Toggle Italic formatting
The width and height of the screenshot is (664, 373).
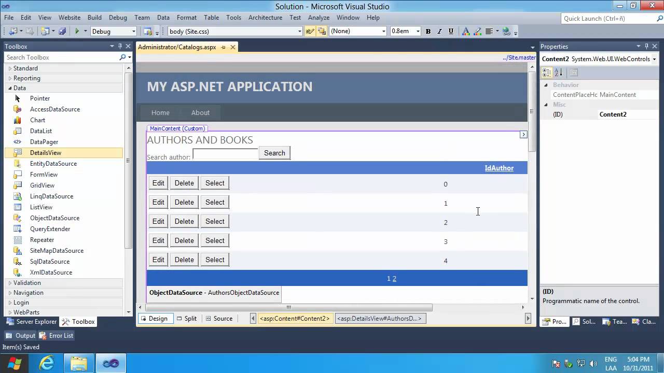[x=440, y=31]
